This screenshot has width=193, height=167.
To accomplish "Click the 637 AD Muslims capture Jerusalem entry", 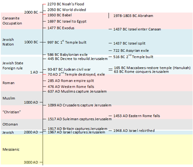I will 77,91.
